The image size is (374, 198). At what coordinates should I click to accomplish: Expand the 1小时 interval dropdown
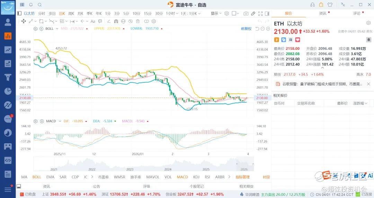(171, 13)
